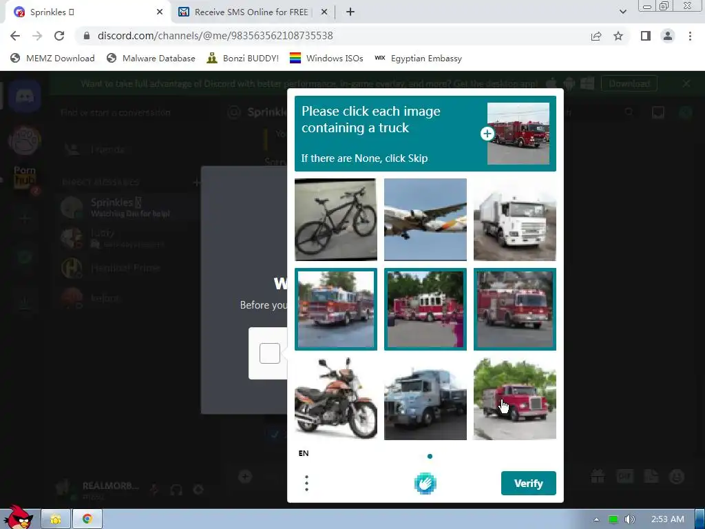This screenshot has height=529, width=705.
Task: Show hidden tray icons arrow
Action: [596, 519]
